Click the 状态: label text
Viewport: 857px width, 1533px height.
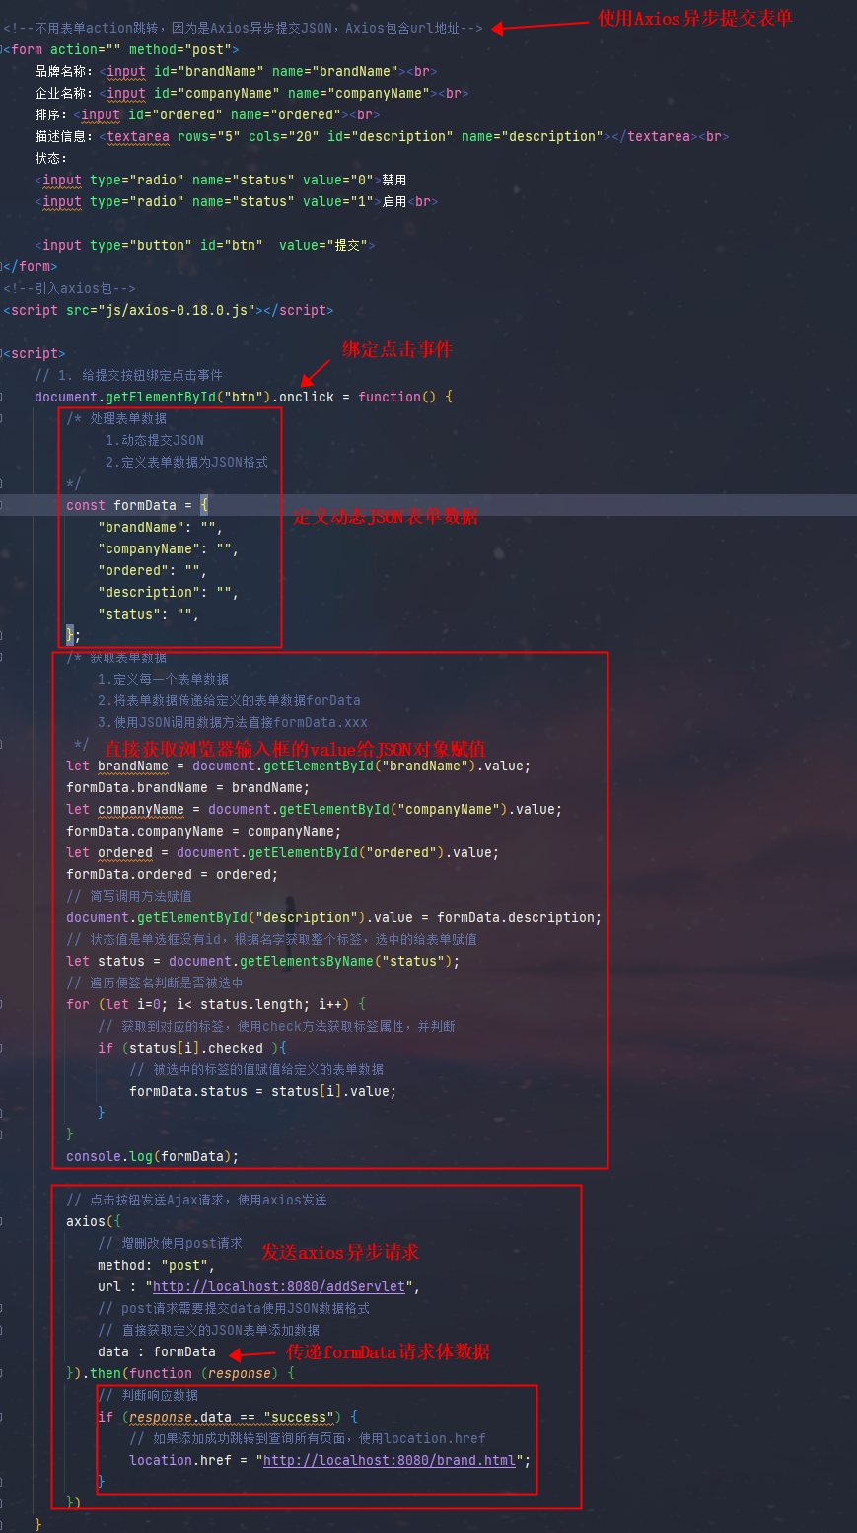tap(50, 158)
